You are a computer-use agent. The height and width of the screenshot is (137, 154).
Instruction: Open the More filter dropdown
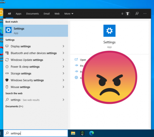(x=69, y=14)
